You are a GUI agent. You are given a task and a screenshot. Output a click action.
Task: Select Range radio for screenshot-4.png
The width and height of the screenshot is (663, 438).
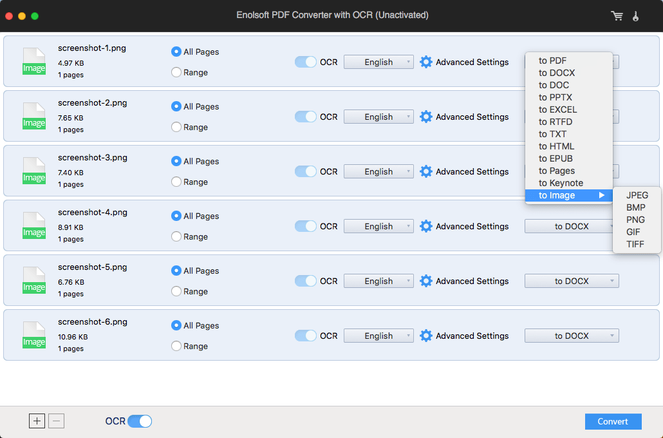[176, 236]
